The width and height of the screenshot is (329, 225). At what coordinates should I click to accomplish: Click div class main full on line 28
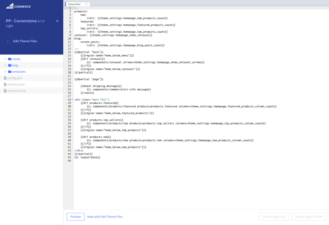coord(92,100)
